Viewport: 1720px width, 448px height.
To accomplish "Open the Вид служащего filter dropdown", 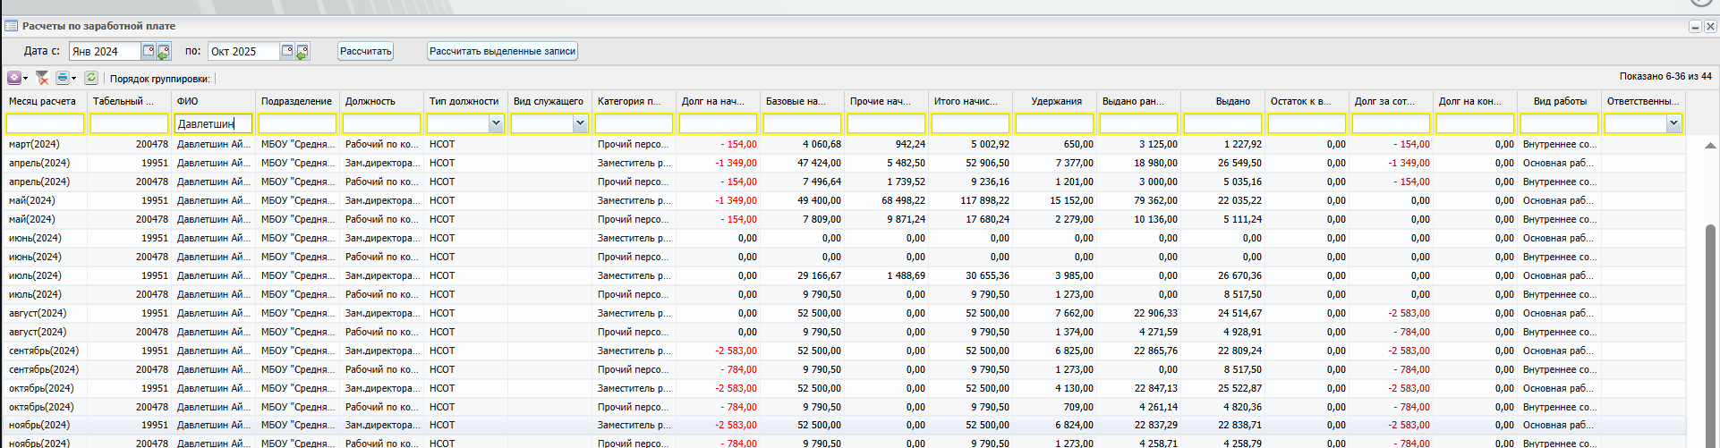I will (x=580, y=123).
